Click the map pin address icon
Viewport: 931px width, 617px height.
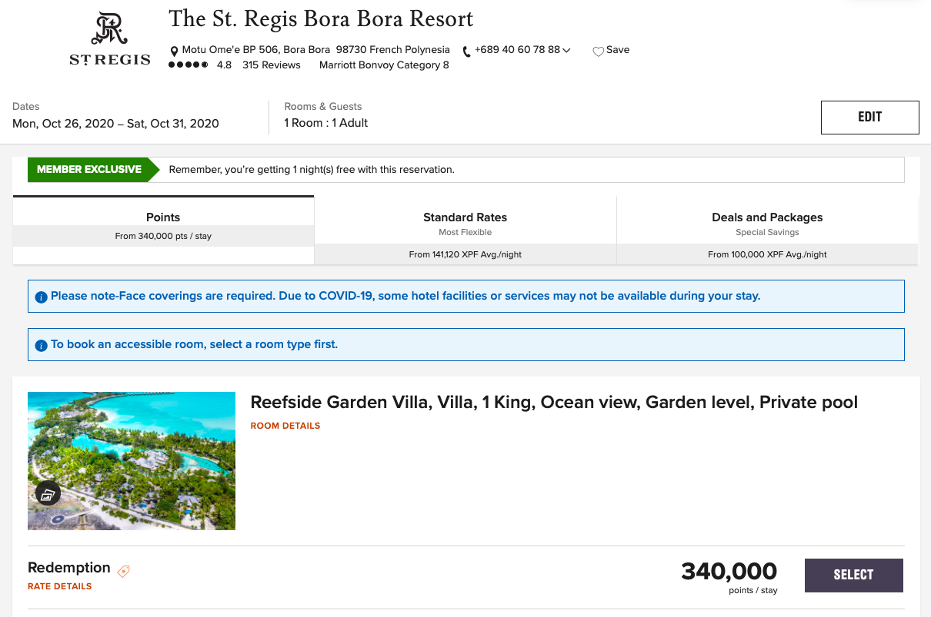tap(175, 51)
